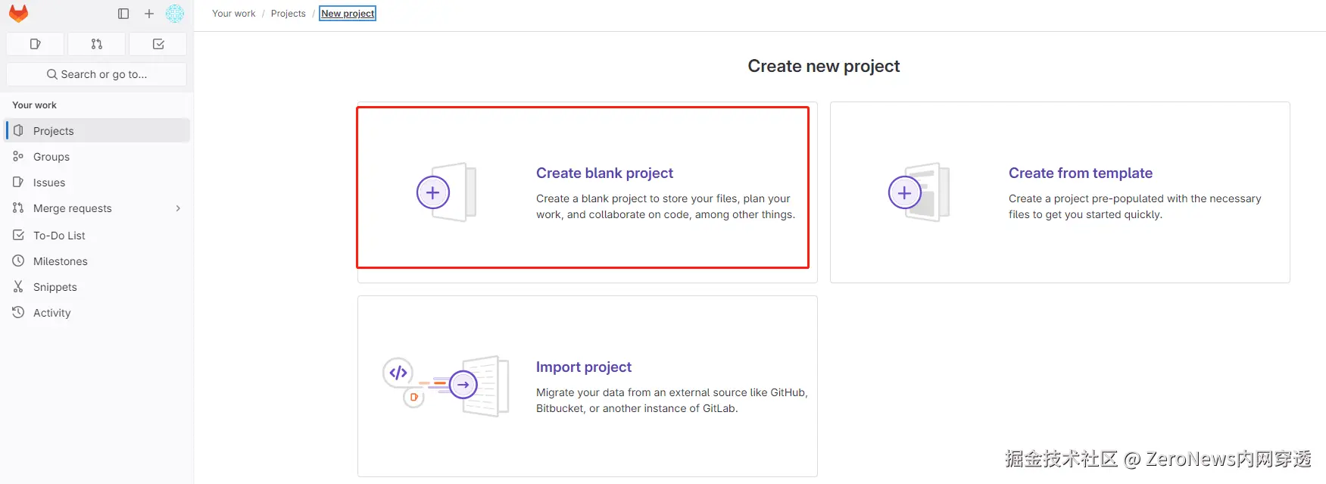The image size is (1326, 484).
Task: Expand the Merge requests chevron
Action: [x=178, y=208]
